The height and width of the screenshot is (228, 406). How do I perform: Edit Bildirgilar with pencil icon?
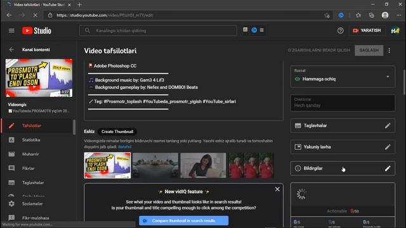pyautogui.click(x=388, y=168)
